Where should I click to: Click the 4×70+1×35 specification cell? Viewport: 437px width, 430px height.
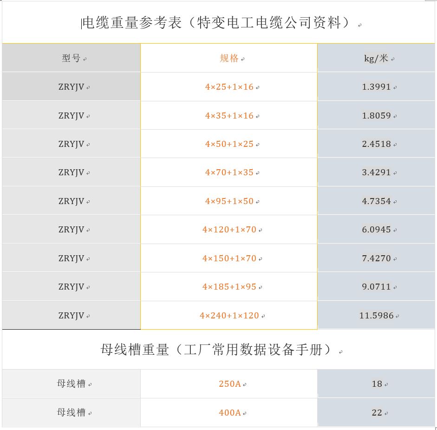pyautogui.click(x=229, y=172)
